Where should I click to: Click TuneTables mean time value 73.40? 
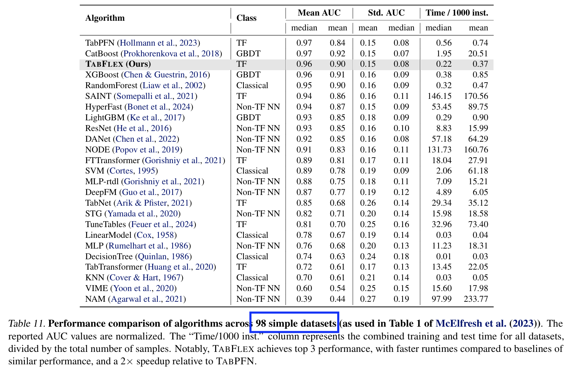(x=478, y=224)
